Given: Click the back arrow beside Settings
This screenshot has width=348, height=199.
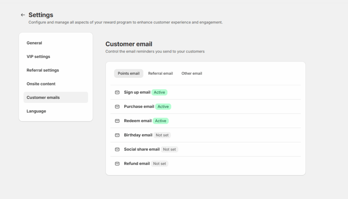Looking at the screenshot, I should click(23, 15).
